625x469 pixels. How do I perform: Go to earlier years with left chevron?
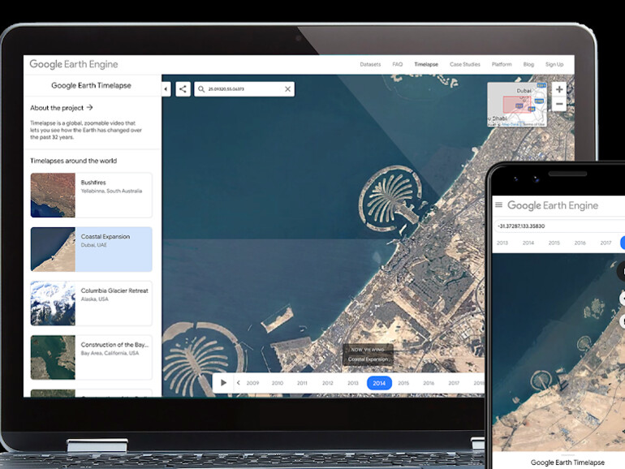click(239, 383)
